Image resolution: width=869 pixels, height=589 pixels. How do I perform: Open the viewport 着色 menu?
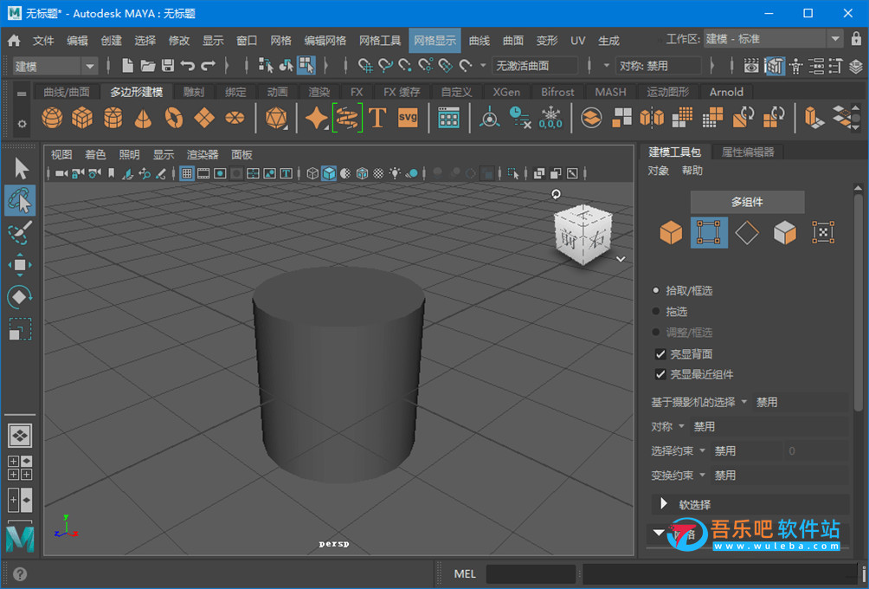pyautogui.click(x=95, y=155)
